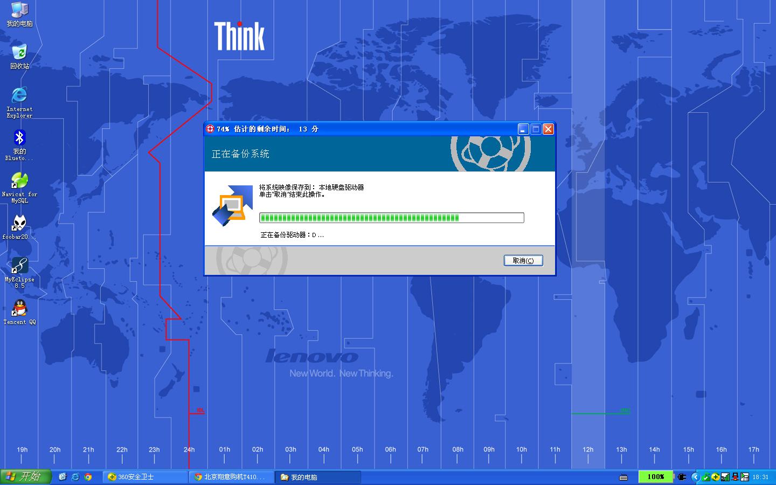The width and height of the screenshot is (776, 485).
Task: Click the wireless signal bars tray icon
Action: point(725,477)
